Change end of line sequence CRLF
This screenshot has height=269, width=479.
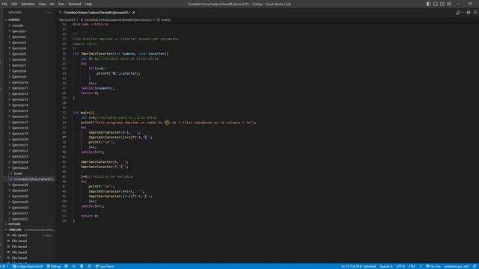click(x=412, y=266)
